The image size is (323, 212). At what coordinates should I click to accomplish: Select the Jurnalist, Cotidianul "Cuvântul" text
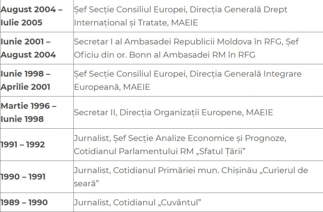click(x=137, y=203)
